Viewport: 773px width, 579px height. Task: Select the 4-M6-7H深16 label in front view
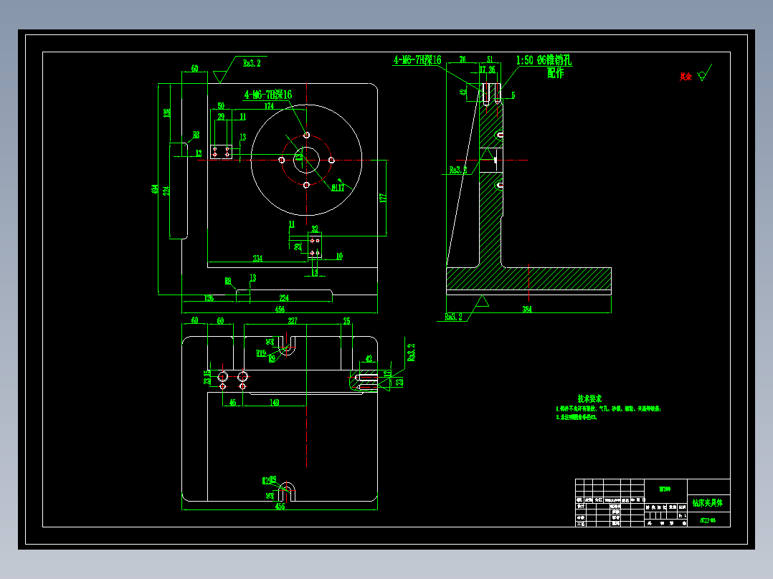point(268,95)
